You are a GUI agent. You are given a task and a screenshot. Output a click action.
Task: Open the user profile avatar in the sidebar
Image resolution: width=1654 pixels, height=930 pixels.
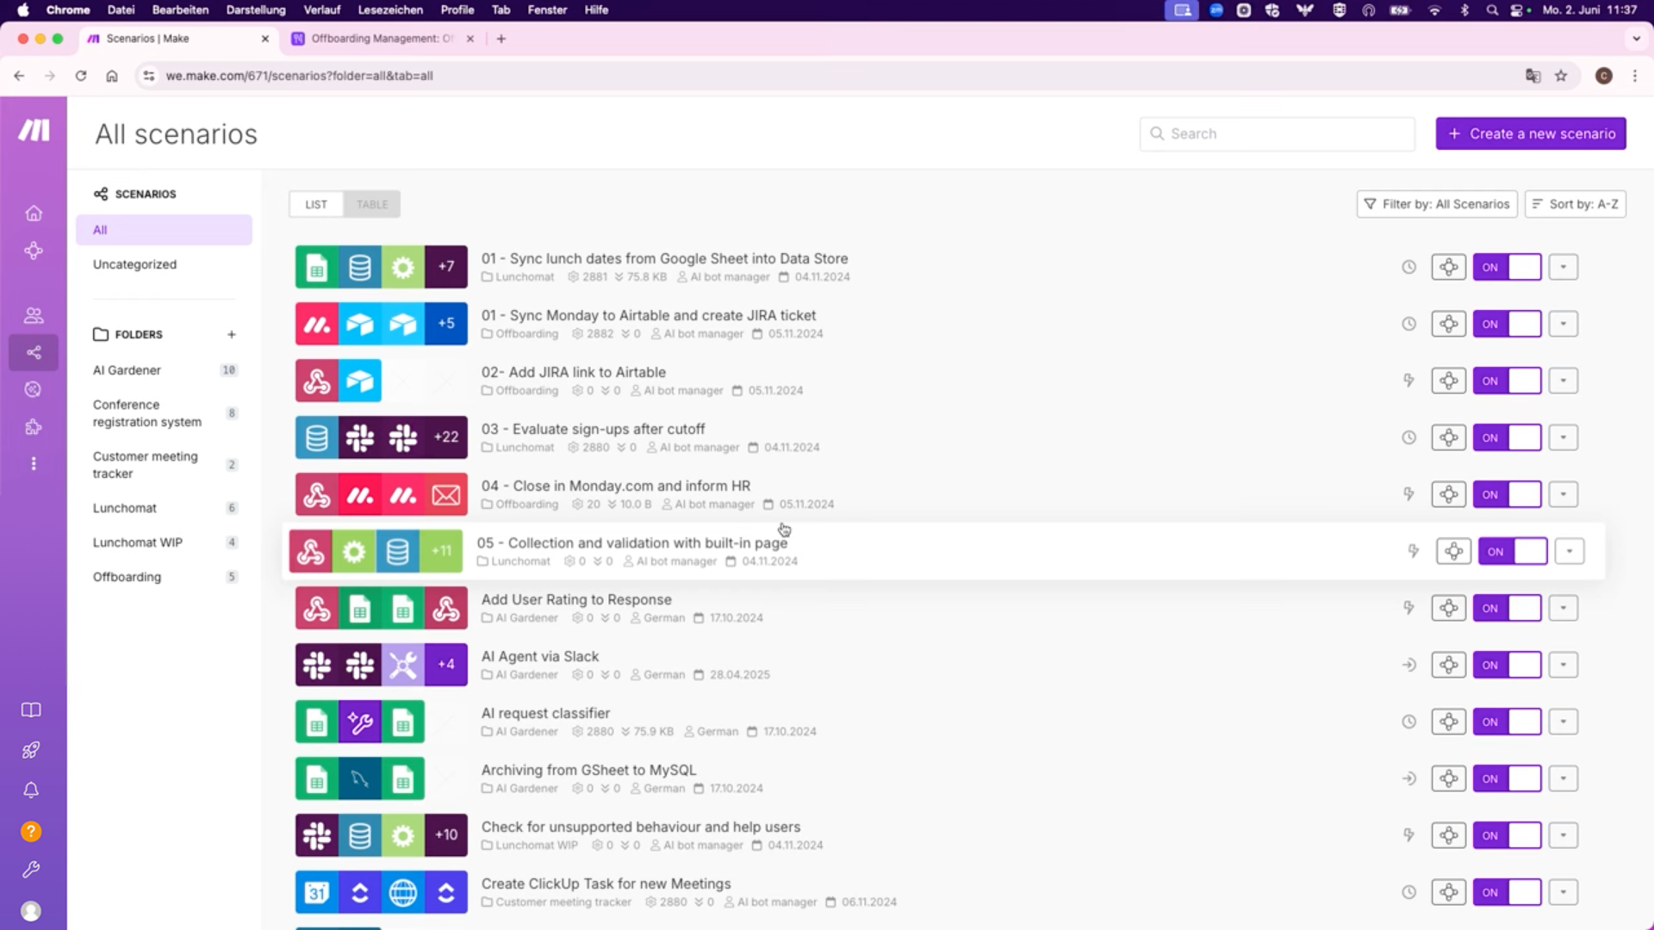31,911
